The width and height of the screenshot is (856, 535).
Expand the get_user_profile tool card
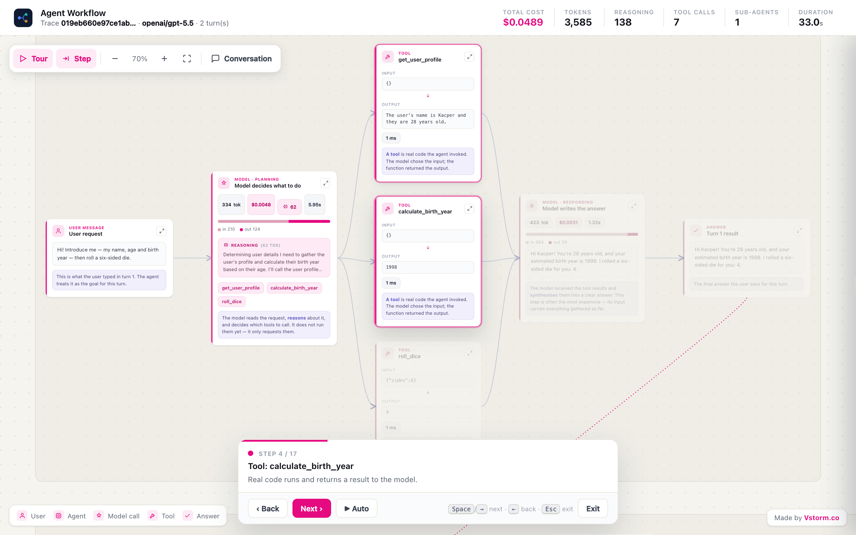469,56
